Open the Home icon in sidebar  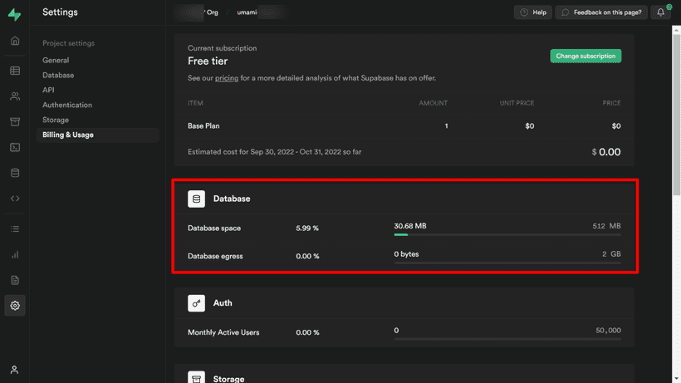tap(15, 41)
